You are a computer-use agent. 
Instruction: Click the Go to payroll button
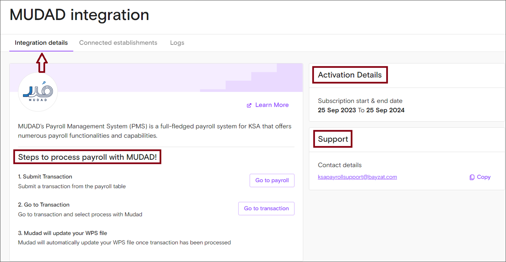[272, 180]
